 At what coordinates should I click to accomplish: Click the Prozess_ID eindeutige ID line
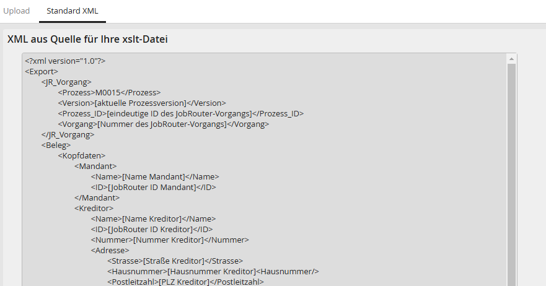[181, 114]
